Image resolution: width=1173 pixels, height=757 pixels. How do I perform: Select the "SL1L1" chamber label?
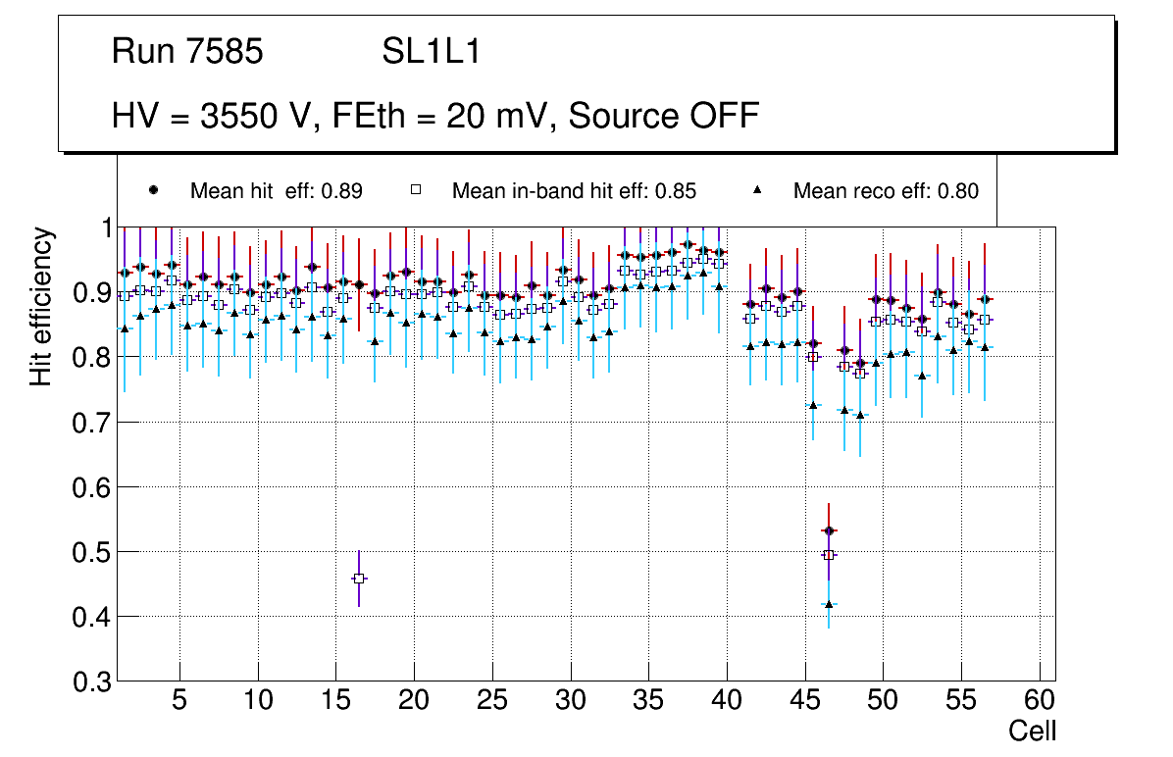(x=431, y=53)
